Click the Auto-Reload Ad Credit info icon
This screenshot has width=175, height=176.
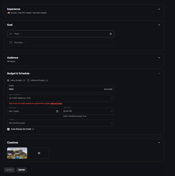click(33, 129)
